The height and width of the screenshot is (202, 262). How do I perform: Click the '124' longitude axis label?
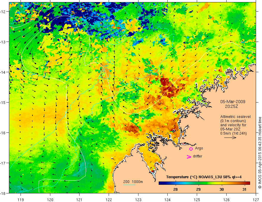pyautogui.click(x=168, y=200)
